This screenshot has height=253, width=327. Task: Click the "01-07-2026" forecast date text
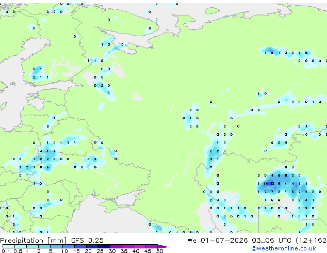[224, 241]
